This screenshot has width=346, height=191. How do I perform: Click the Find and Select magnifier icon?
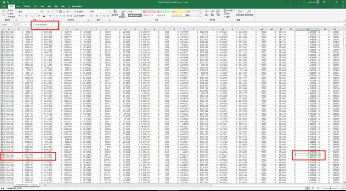click(x=249, y=13)
